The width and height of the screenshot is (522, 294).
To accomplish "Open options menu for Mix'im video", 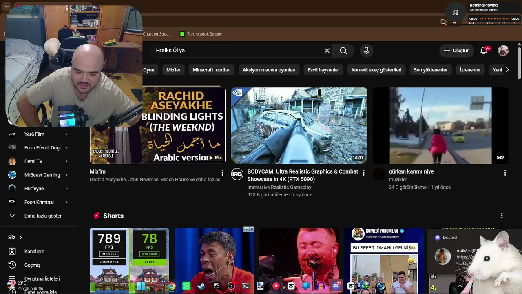I will pyautogui.click(x=222, y=173).
